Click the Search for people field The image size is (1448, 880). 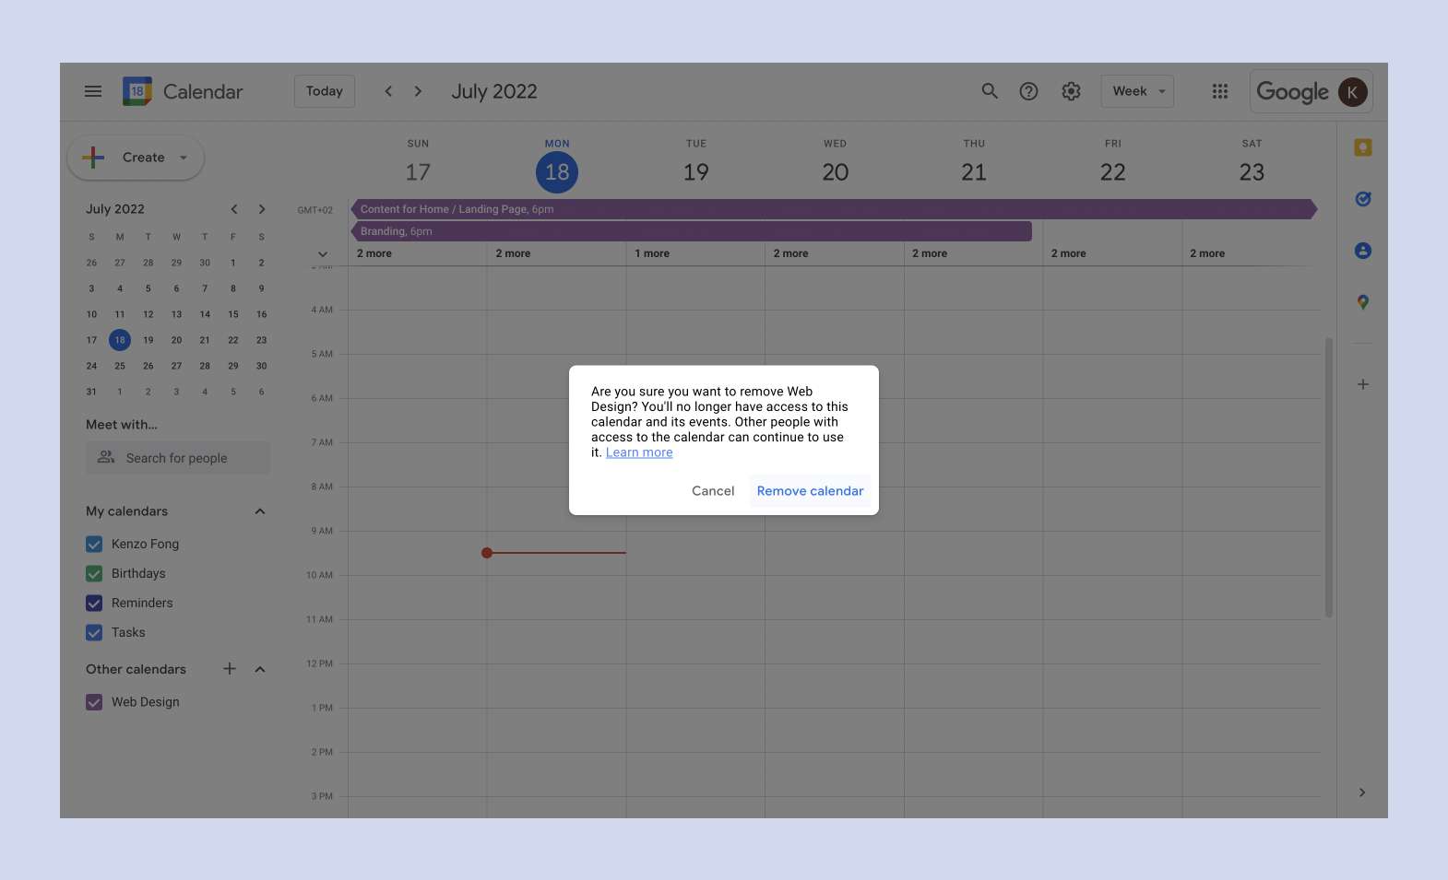[178, 458]
